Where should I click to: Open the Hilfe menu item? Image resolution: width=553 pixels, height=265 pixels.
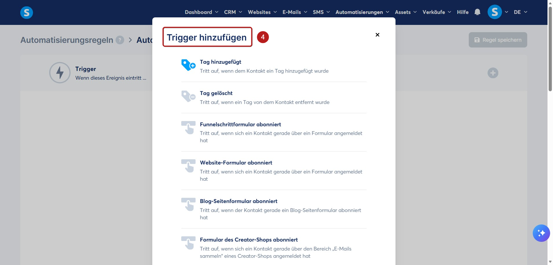463,12
